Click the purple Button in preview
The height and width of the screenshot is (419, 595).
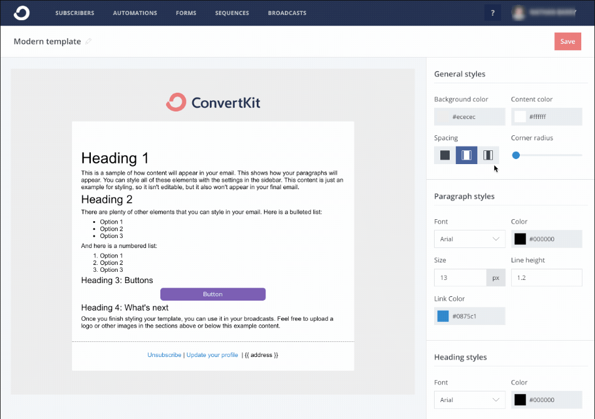tap(213, 294)
